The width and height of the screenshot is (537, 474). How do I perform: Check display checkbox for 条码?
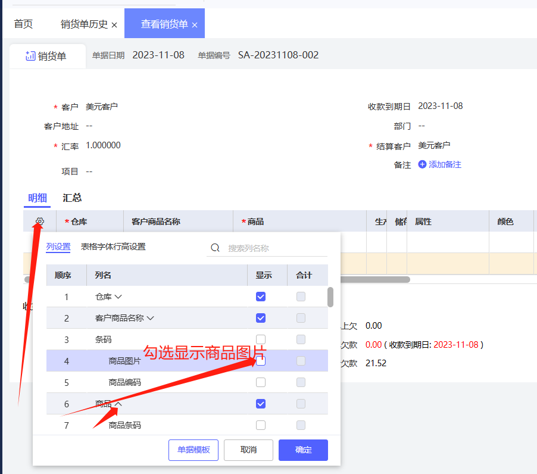(261, 339)
